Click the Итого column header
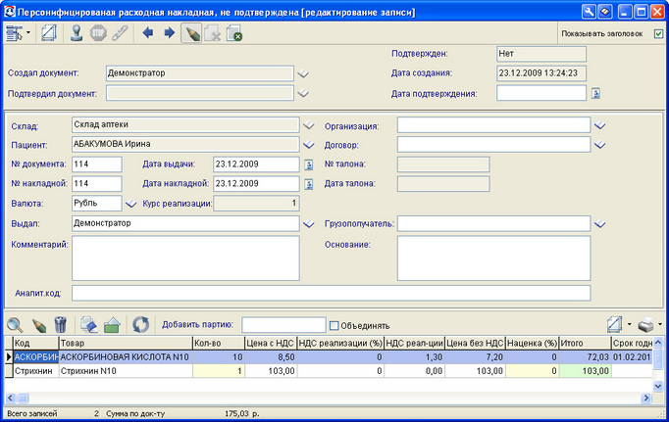 (585, 344)
